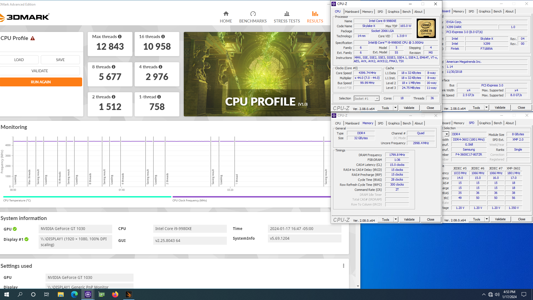
Task: Expand Tools dropdown arrow in CPU-Z SPD window
Action: tap(487, 219)
